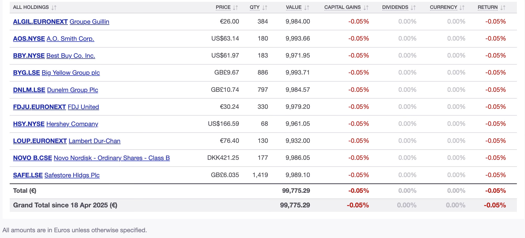525x238 pixels.
Task: Select price €30.24 for FDJ United
Action: click(x=229, y=107)
